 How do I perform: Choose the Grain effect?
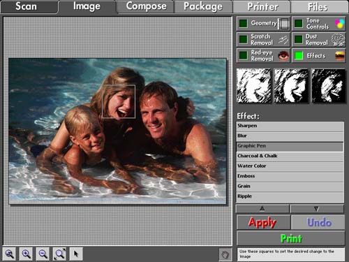tap(290, 187)
